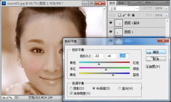Close the 色彩平衡 dialog
The image size is (171, 102).
163,40
